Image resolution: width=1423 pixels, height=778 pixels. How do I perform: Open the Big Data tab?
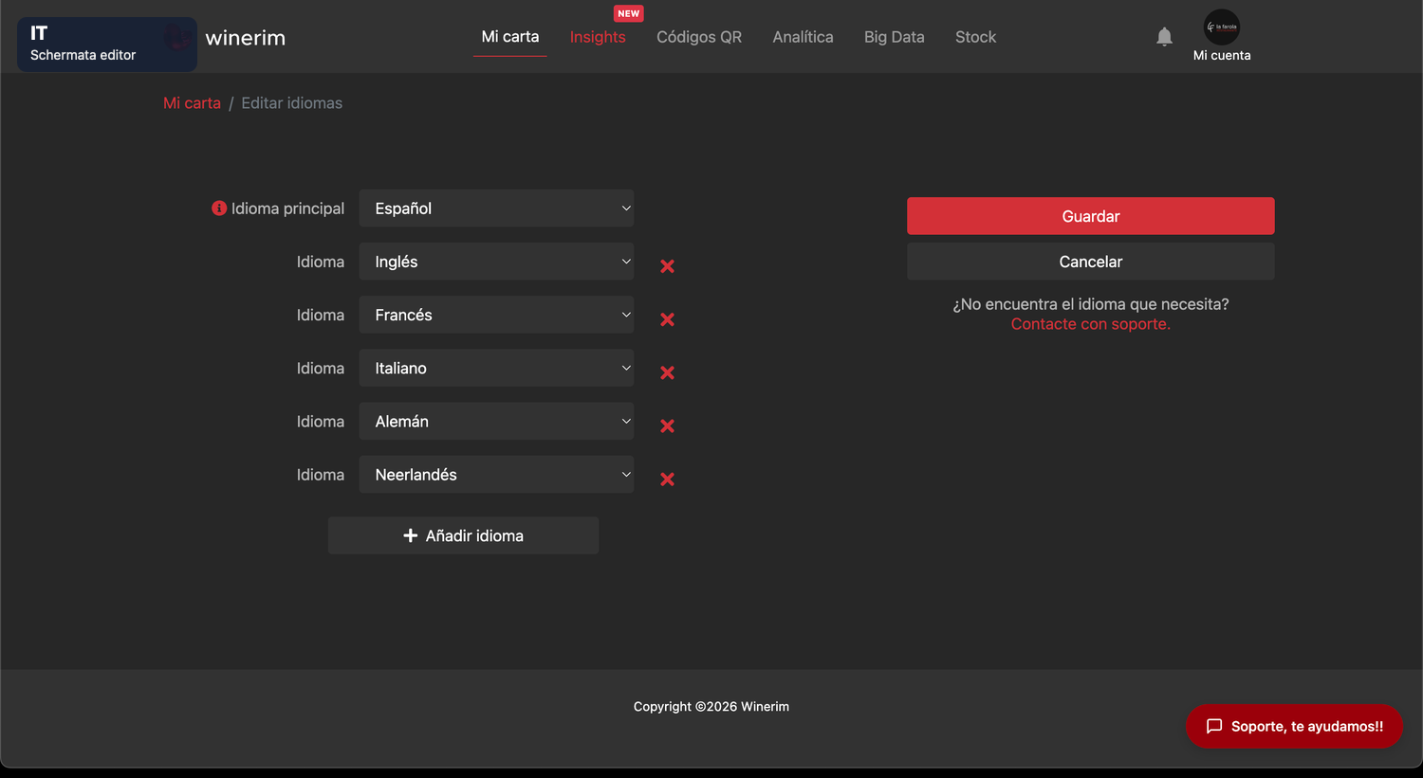[894, 37]
